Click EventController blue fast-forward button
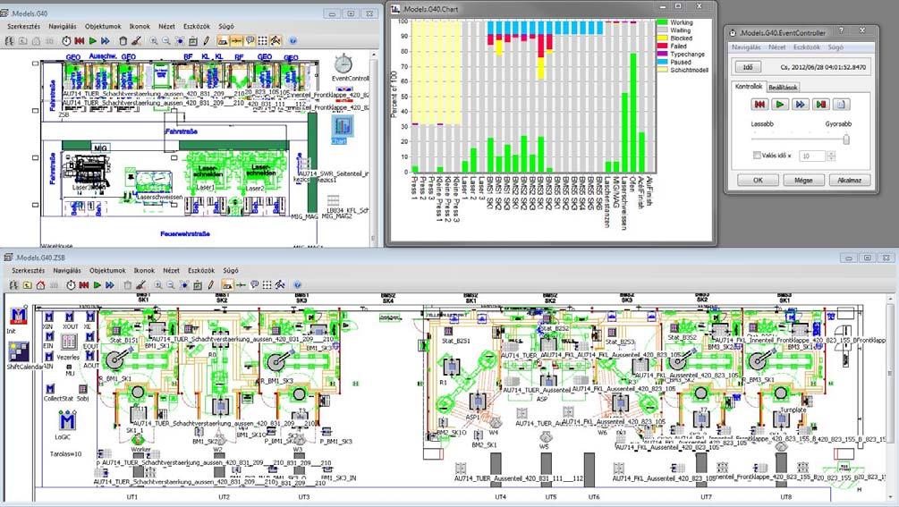The height and width of the screenshot is (507, 899). pos(801,105)
